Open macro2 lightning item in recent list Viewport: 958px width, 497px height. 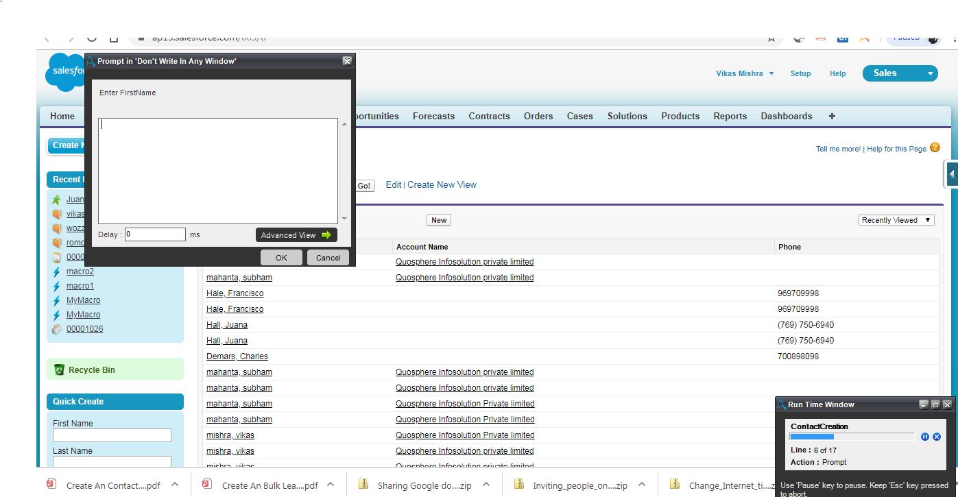[80, 271]
